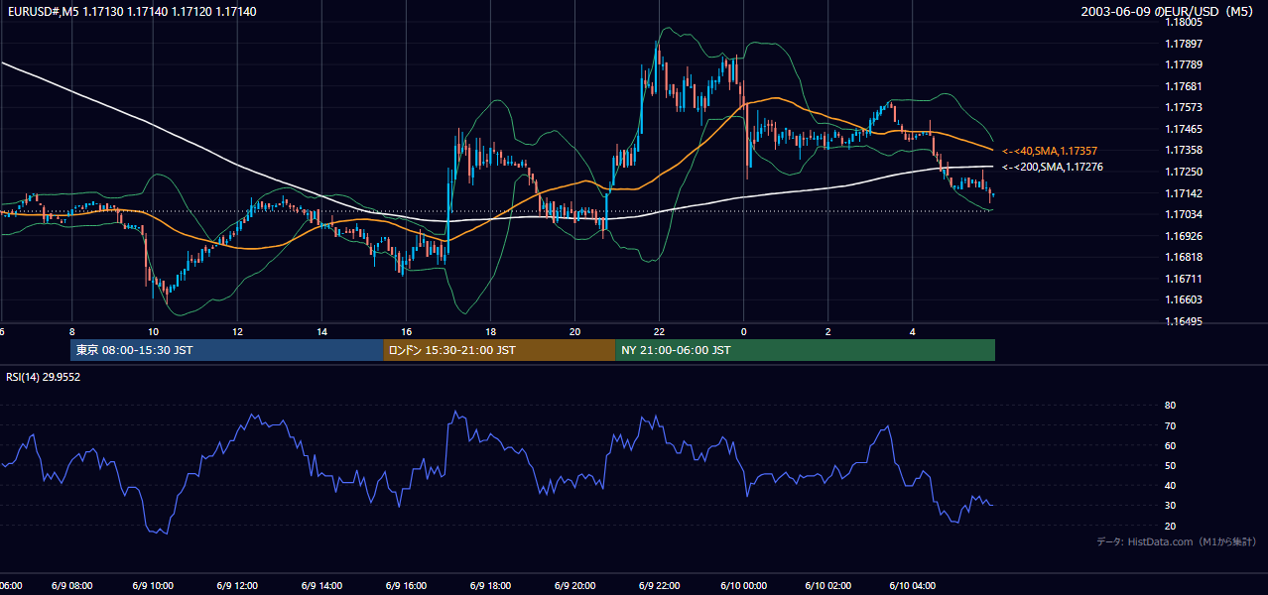The height and width of the screenshot is (595, 1268).
Task: Click price axis label 1.16926
Action: point(1182,236)
